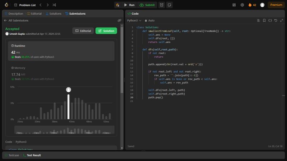Go to the next problem arrow
This screenshot has width=287, height=161.
coord(48,5)
